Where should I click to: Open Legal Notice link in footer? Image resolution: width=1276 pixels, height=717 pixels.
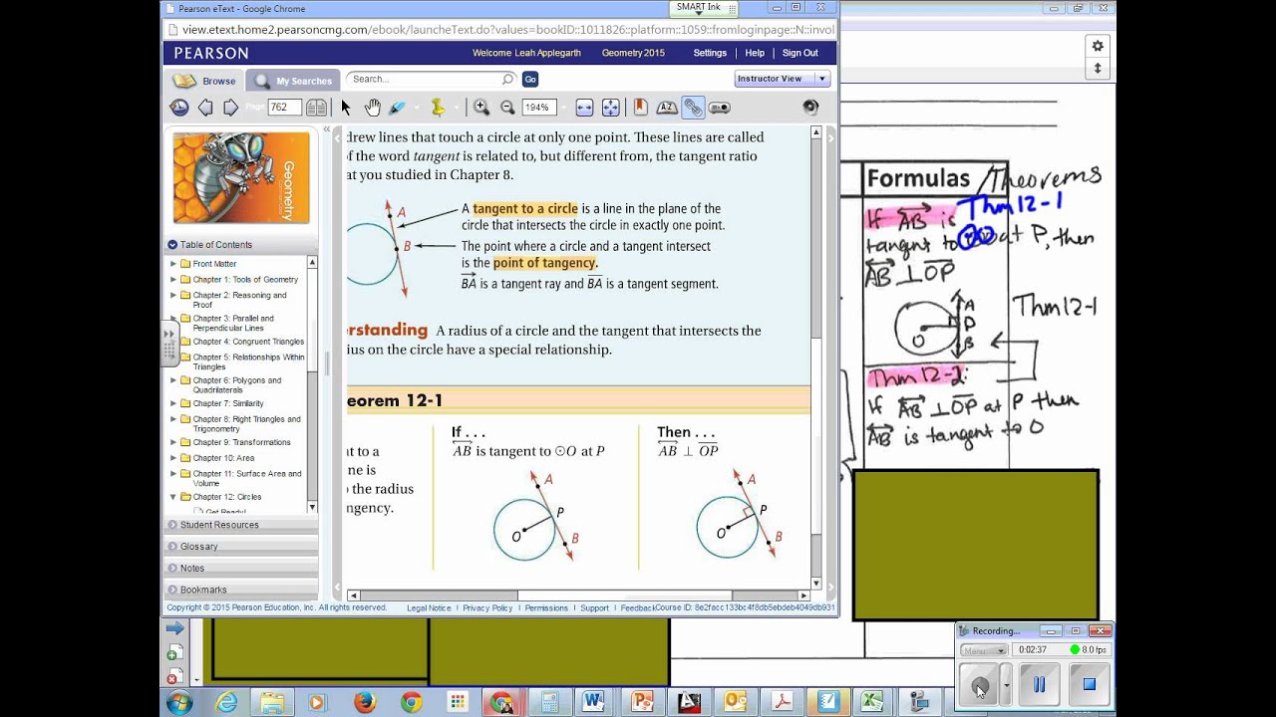coord(429,607)
